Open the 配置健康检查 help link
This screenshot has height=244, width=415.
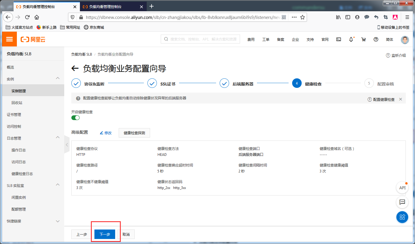click(383, 99)
